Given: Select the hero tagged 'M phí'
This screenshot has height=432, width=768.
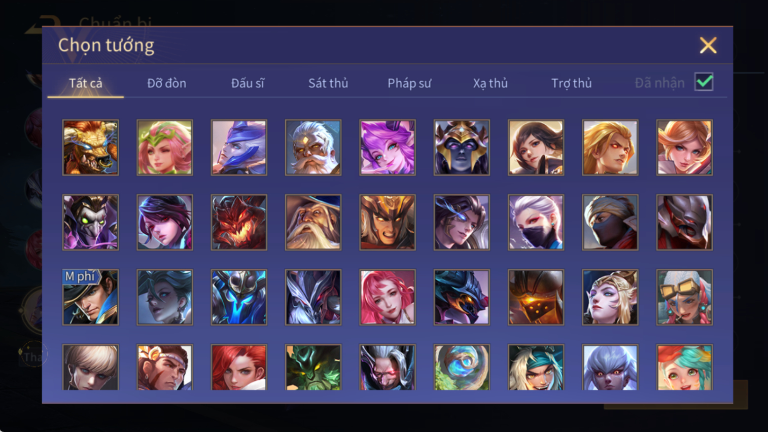Looking at the screenshot, I should [x=90, y=297].
